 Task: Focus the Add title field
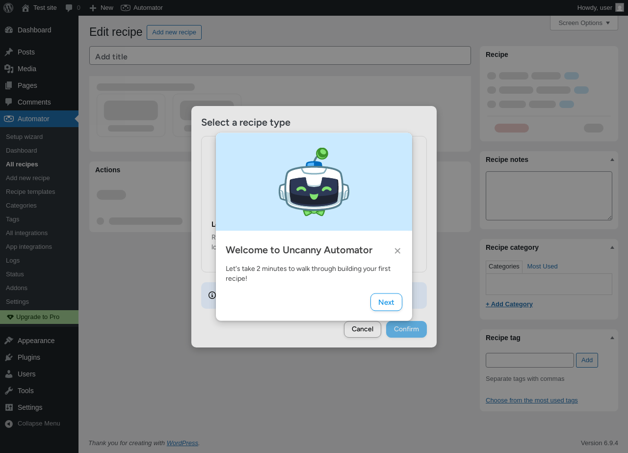pos(280,55)
